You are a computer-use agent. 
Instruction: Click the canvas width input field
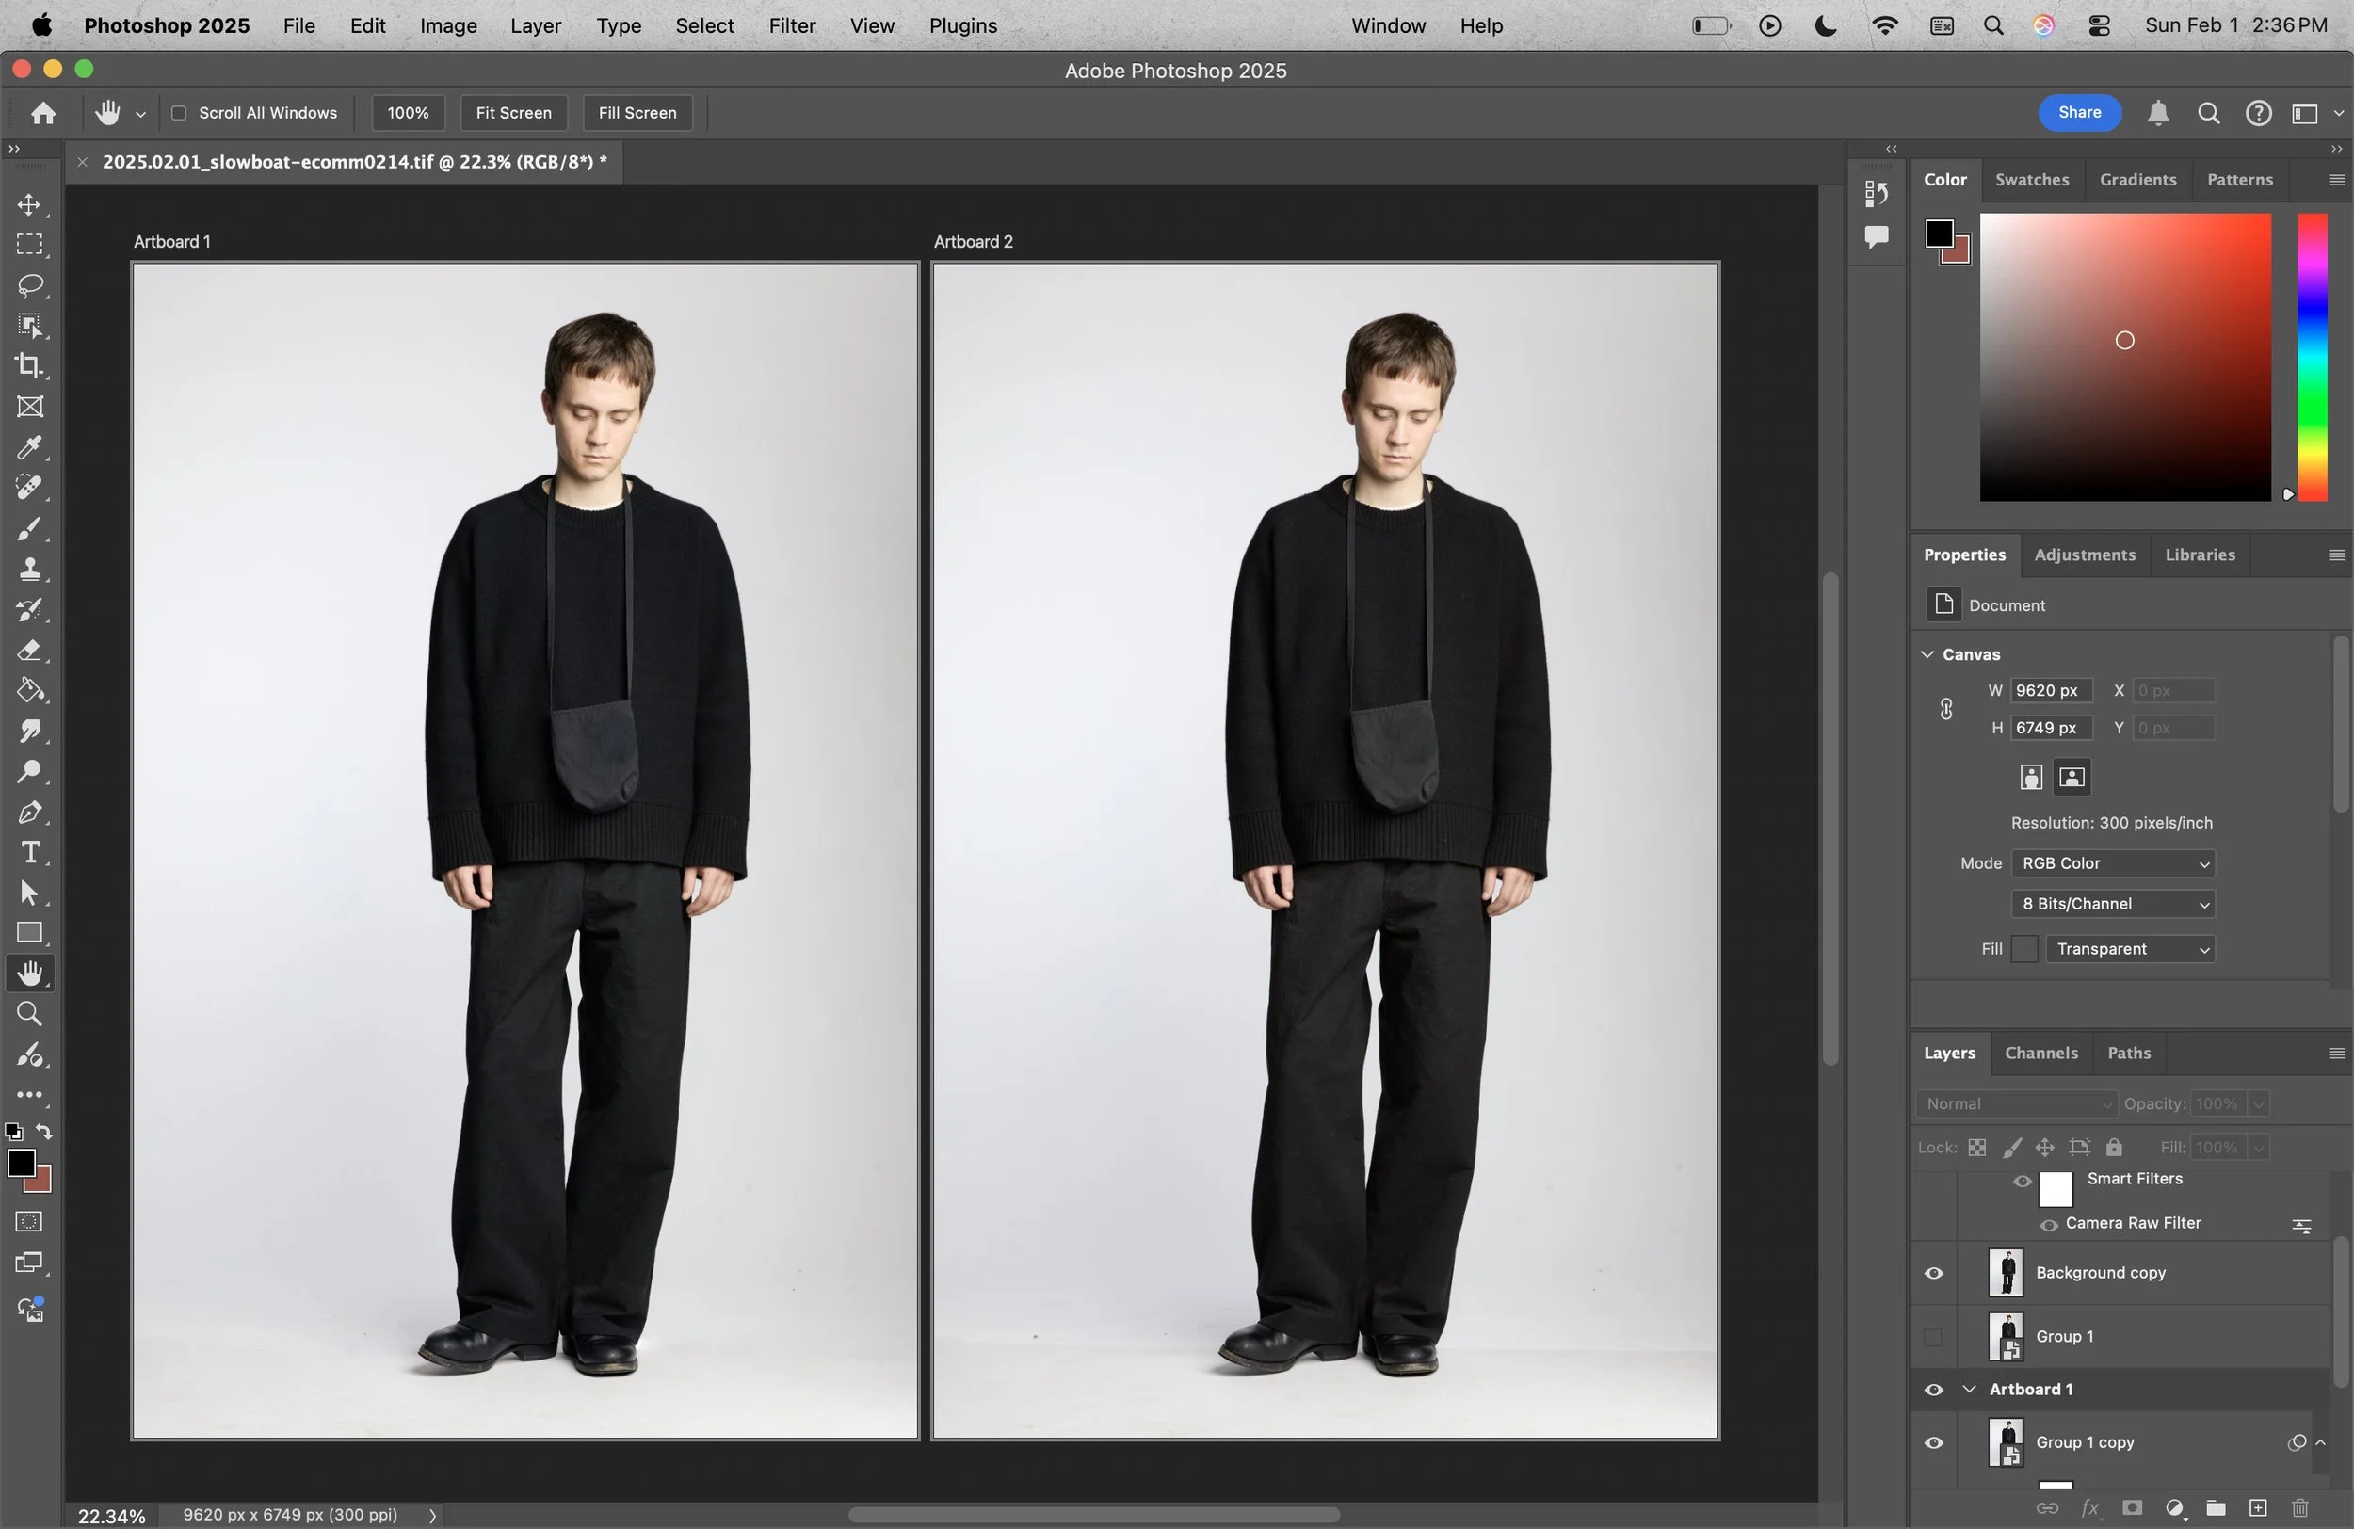tap(2051, 690)
